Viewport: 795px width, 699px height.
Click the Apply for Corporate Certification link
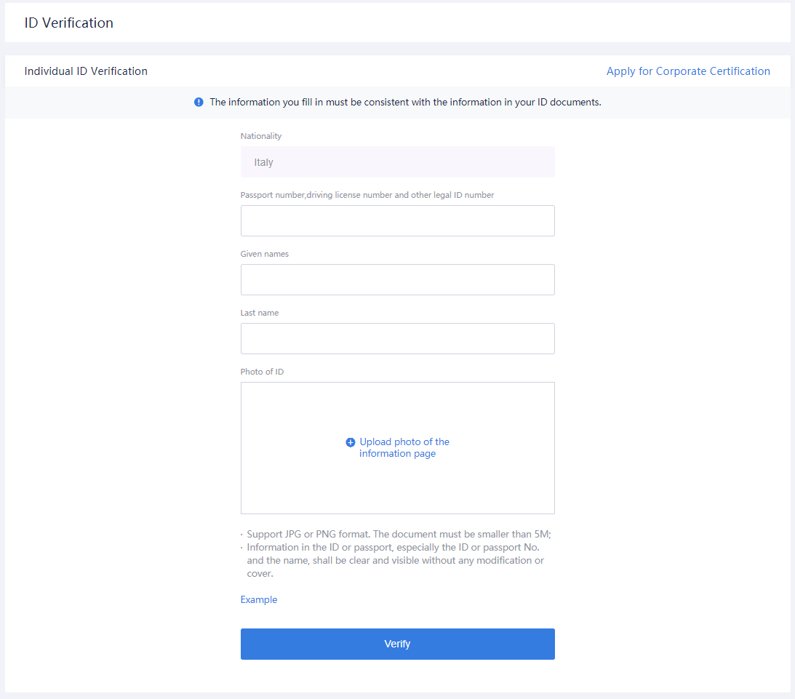[x=688, y=71]
